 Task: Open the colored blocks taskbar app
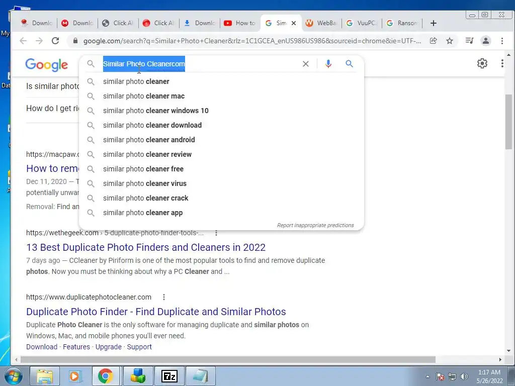coord(138,376)
